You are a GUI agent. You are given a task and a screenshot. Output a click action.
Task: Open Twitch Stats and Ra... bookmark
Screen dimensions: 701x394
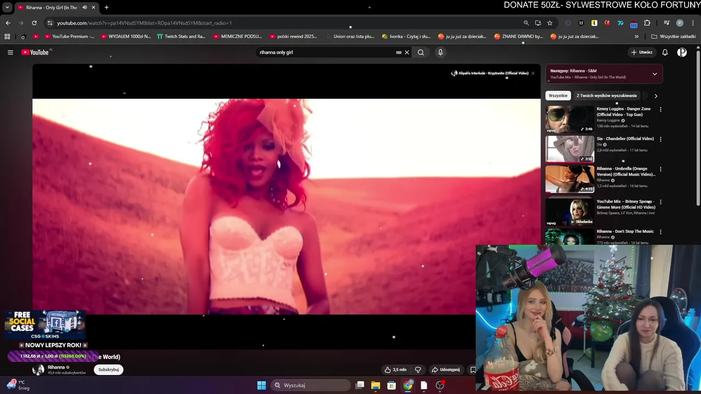coord(181,37)
